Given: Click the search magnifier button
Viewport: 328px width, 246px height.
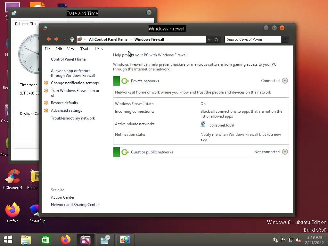Looking at the screenshot, I should pos(284,39).
